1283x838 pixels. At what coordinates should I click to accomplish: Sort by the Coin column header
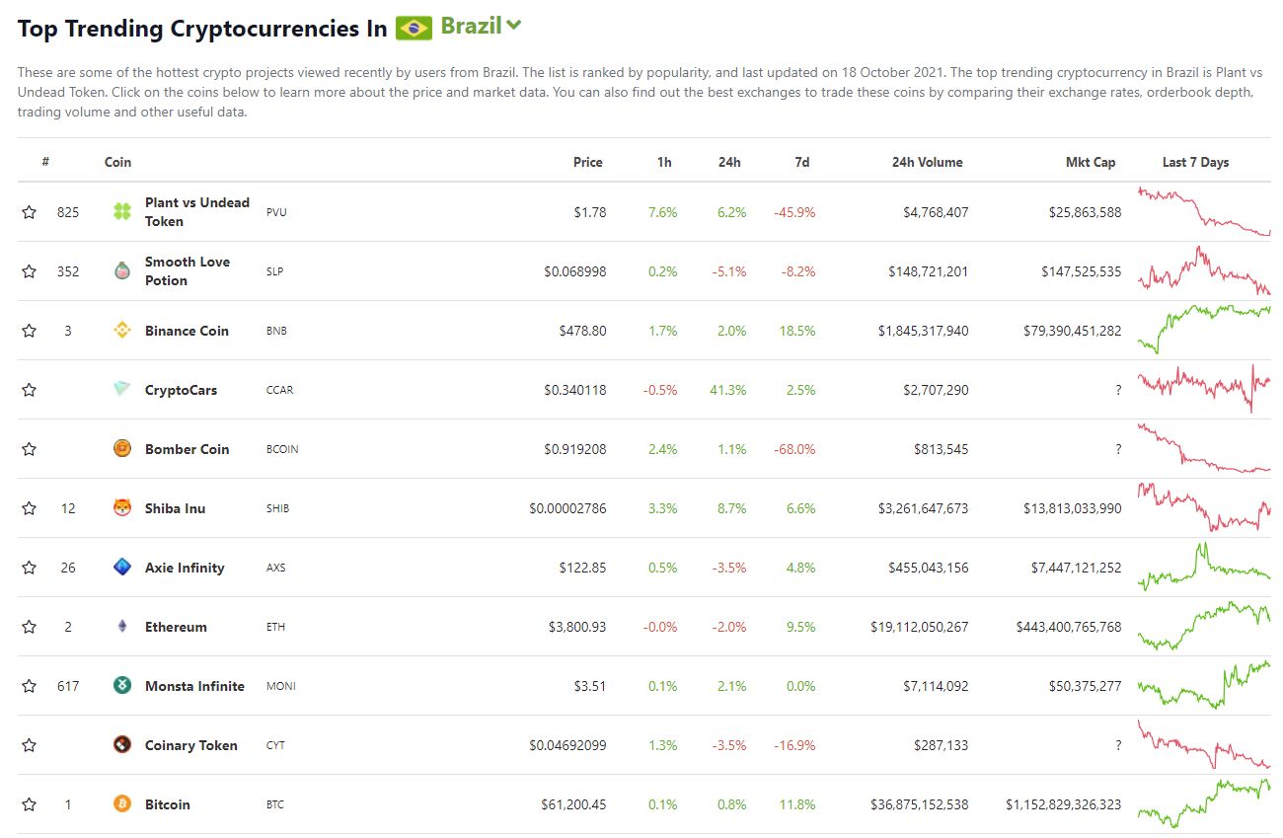[x=117, y=162]
